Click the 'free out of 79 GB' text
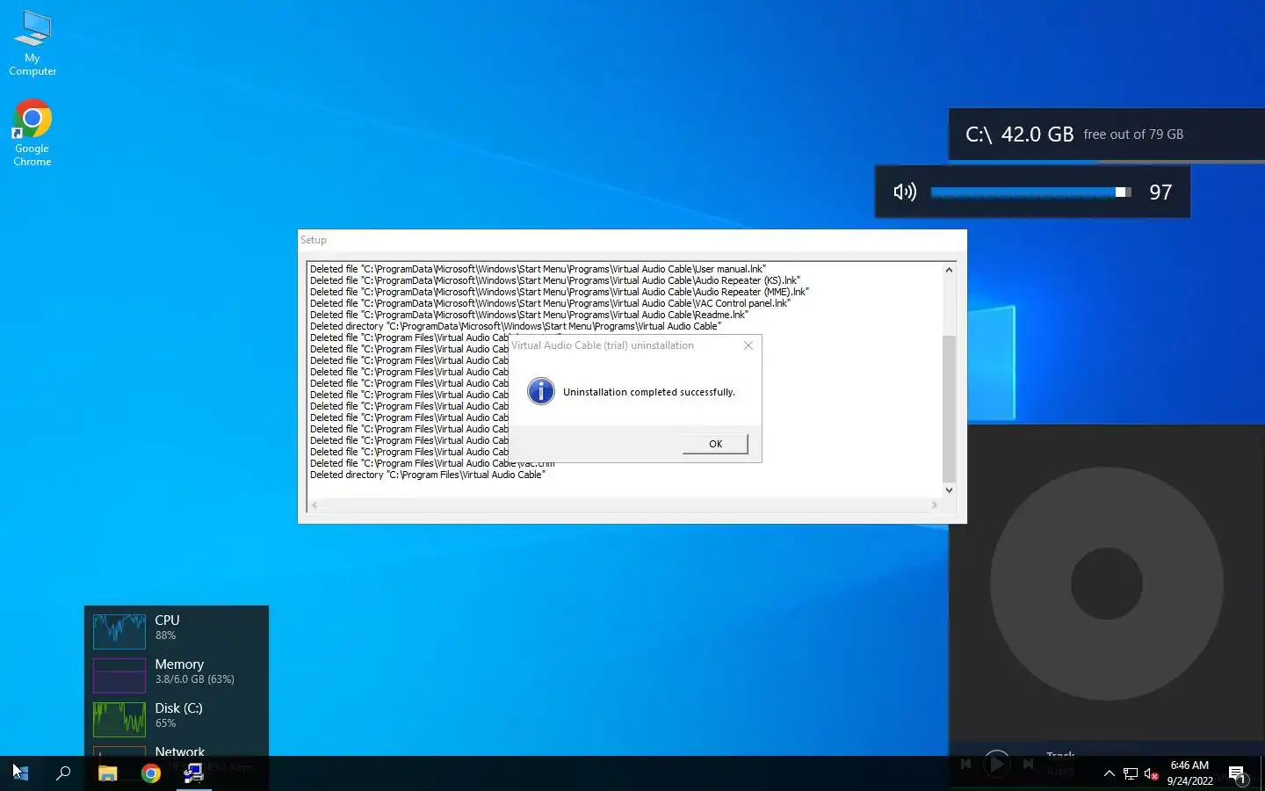This screenshot has width=1265, height=791. 1133,134
